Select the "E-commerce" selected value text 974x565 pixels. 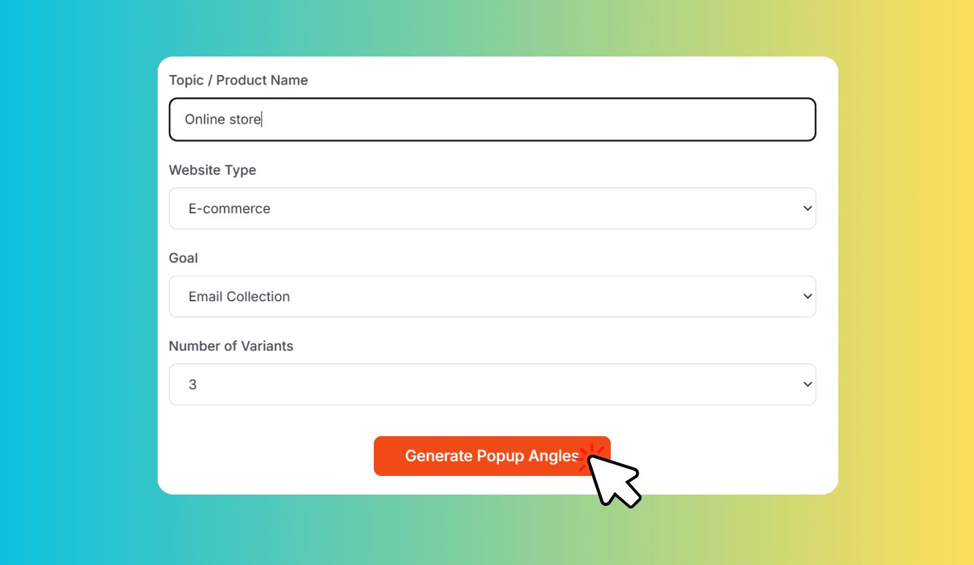tap(230, 209)
